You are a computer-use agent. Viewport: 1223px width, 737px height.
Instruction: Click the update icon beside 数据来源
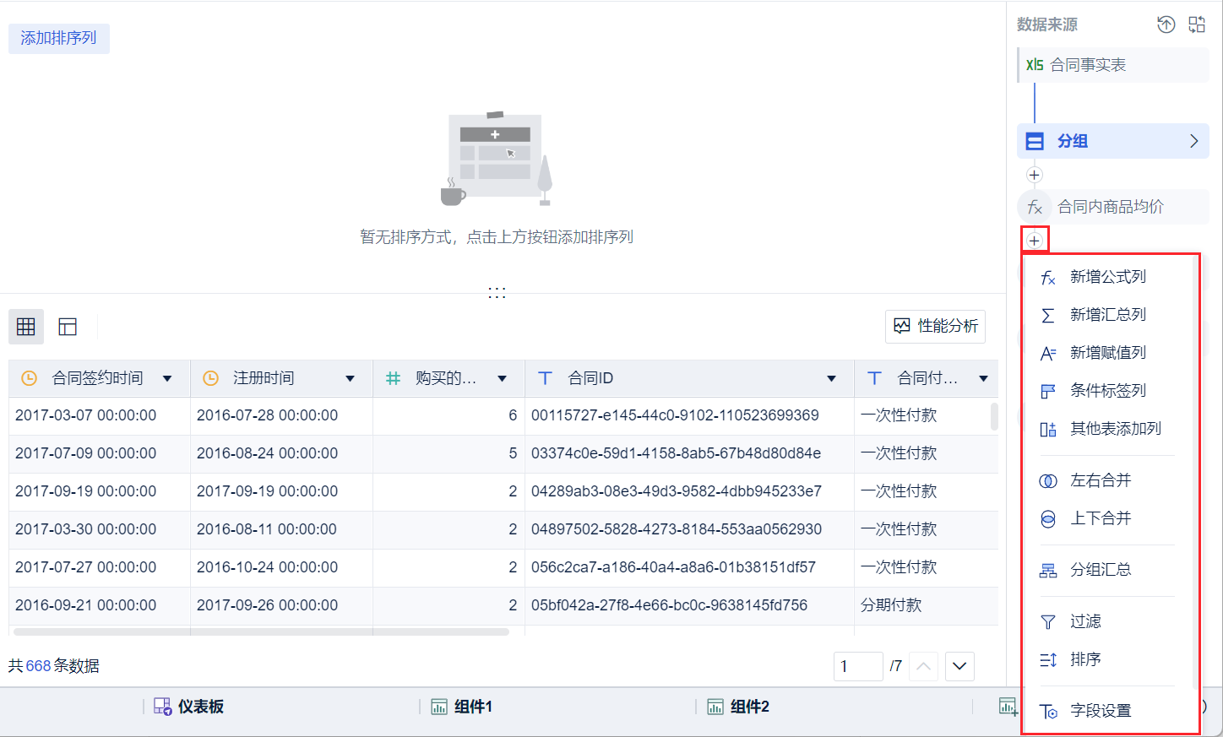tap(1166, 24)
